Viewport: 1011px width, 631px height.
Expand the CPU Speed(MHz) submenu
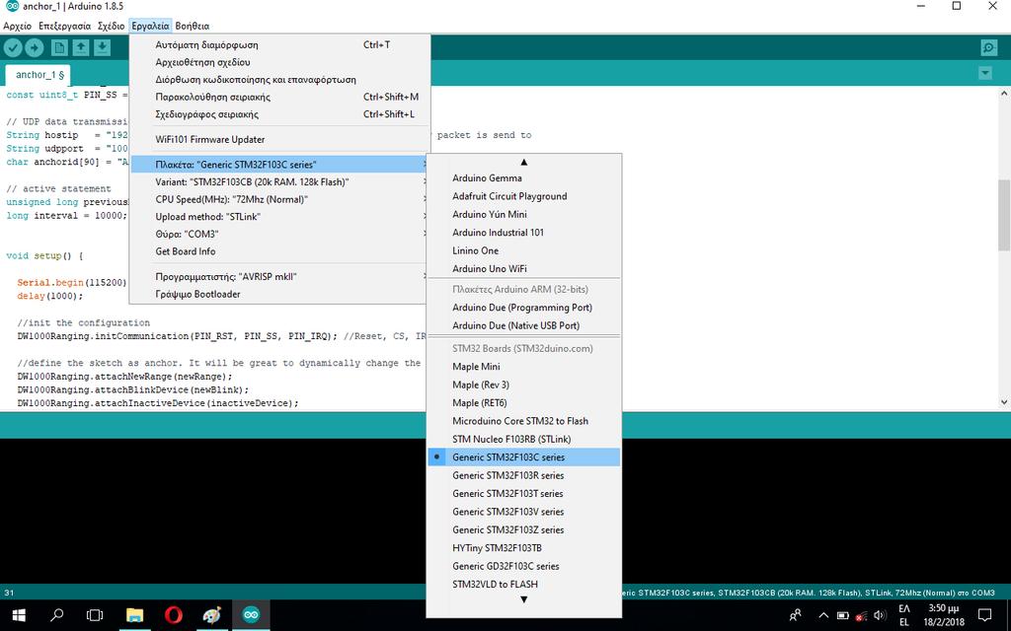279,199
